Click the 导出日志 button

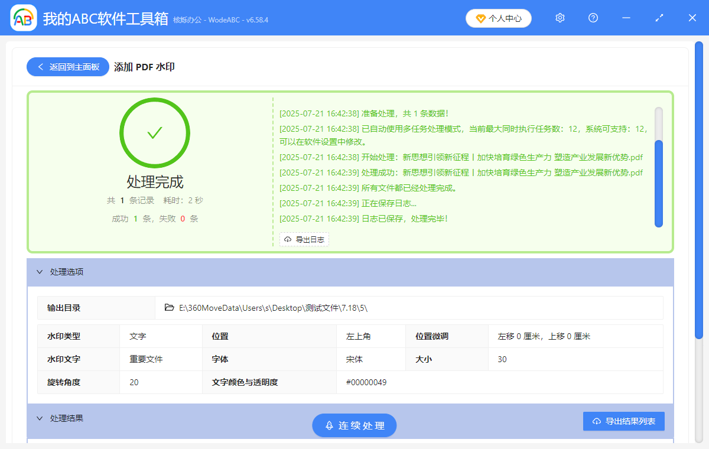click(304, 239)
